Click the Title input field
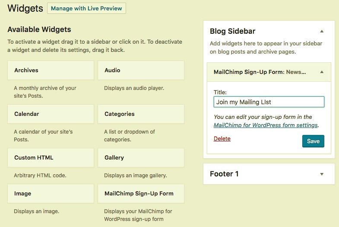 pos(269,102)
